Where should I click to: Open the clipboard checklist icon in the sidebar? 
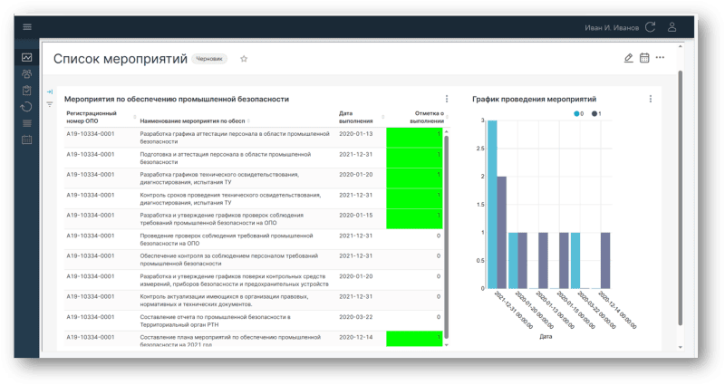(27, 91)
